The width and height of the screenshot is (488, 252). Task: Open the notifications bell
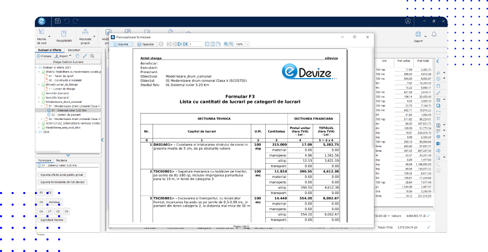pos(434,34)
